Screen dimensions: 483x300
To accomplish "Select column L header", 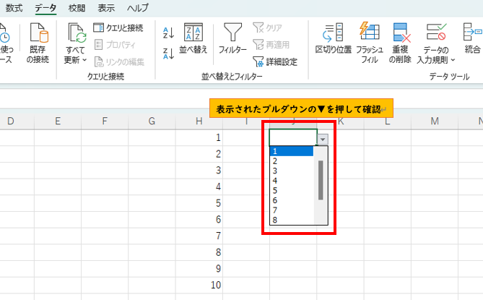I will pos(388,121).
